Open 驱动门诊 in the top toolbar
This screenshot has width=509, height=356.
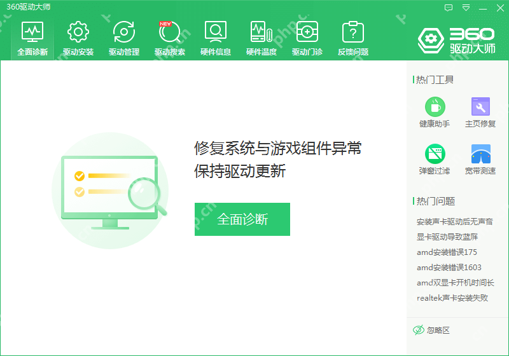point(307,38)
